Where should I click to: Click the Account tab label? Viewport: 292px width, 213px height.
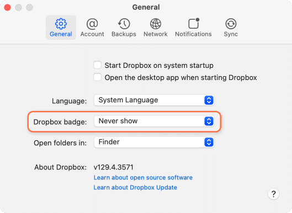[92, 34]
